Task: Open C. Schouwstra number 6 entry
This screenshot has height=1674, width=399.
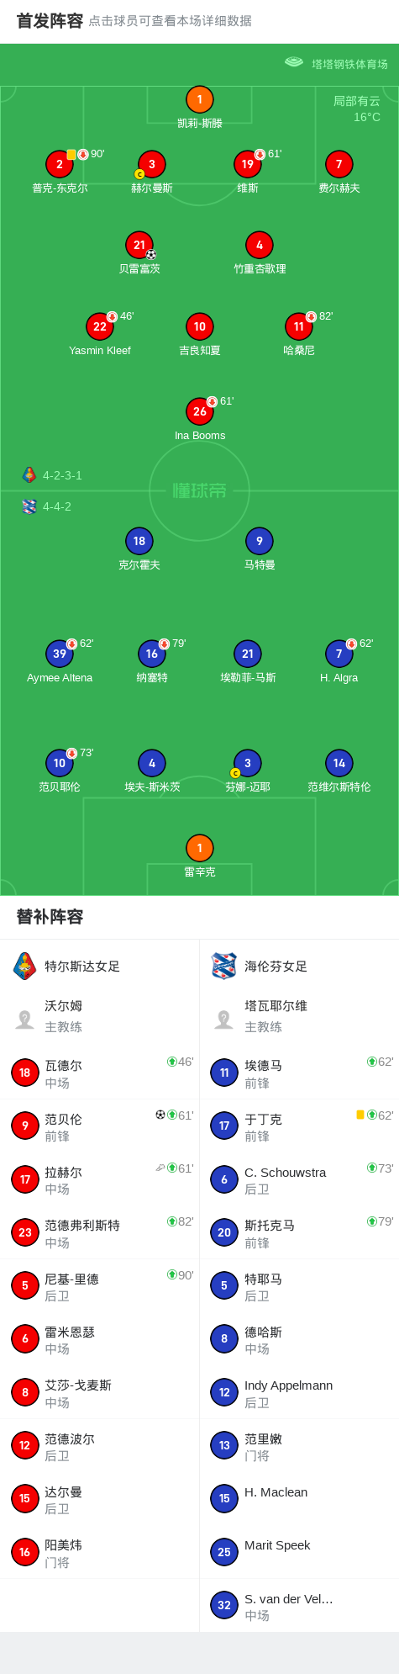Action: click(x=299, y=1179)
